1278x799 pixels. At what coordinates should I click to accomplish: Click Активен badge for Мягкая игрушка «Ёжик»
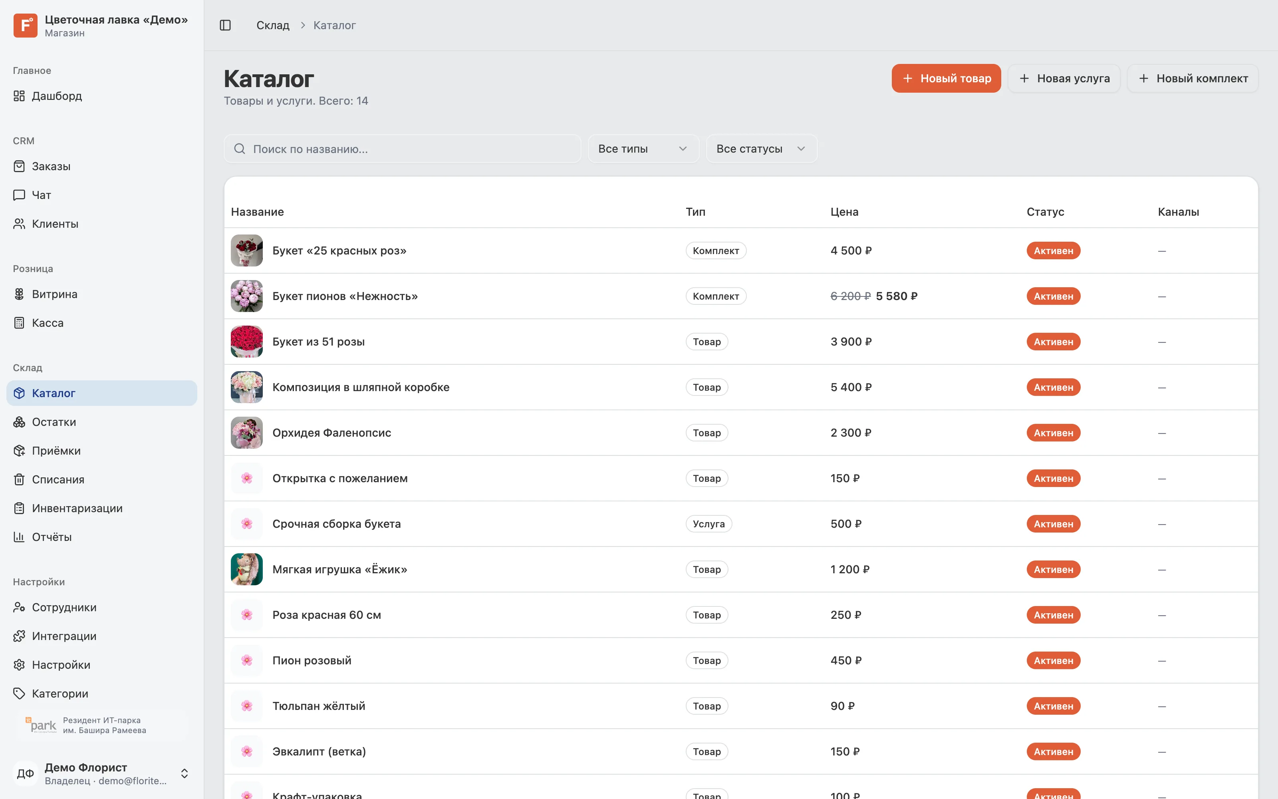(1053, 569)
